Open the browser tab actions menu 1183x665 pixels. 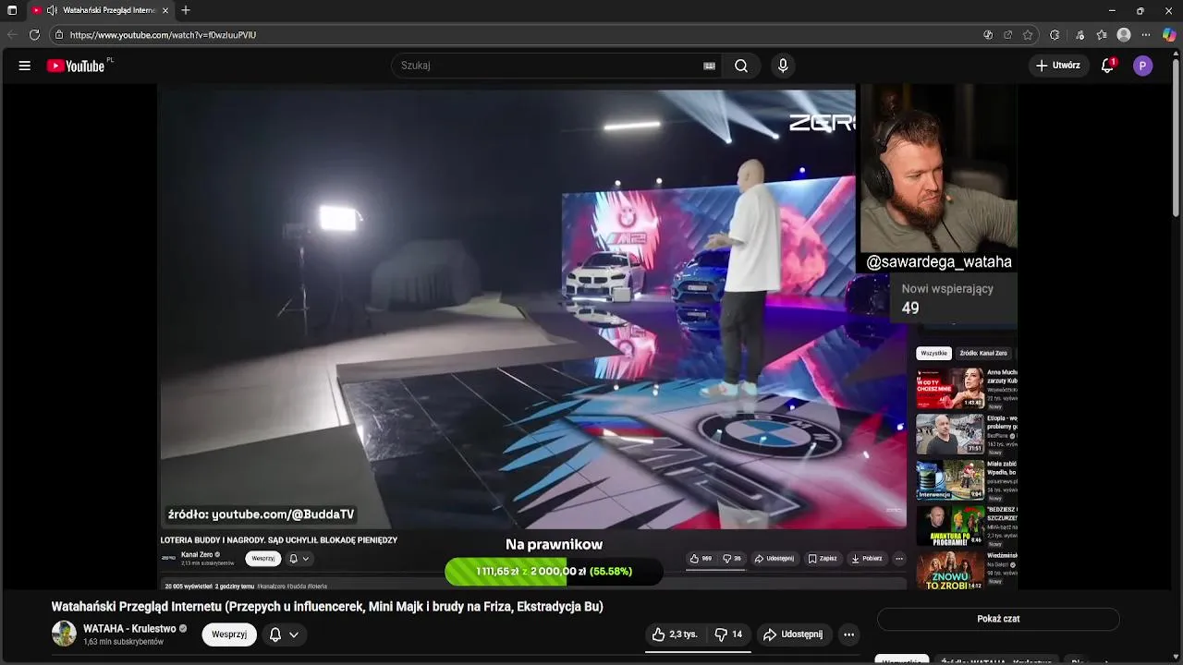tap(12, 10)
